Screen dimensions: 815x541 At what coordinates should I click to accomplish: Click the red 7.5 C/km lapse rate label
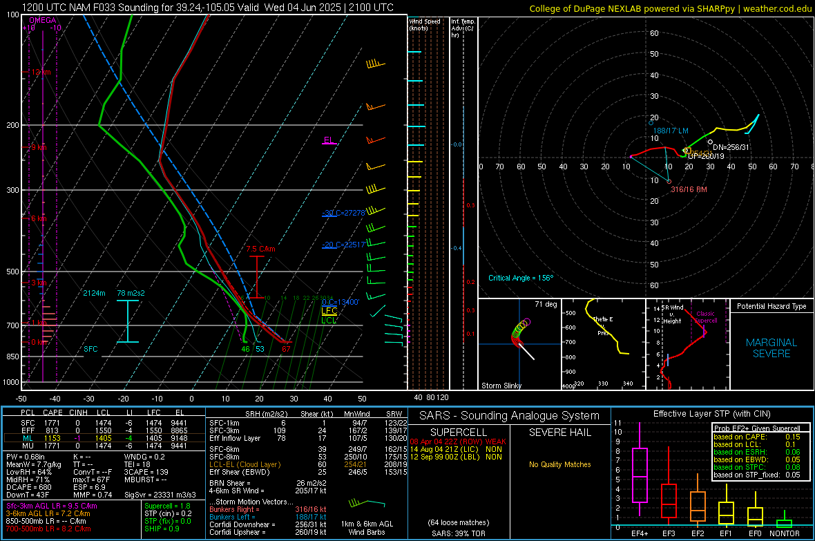[261, 249]
